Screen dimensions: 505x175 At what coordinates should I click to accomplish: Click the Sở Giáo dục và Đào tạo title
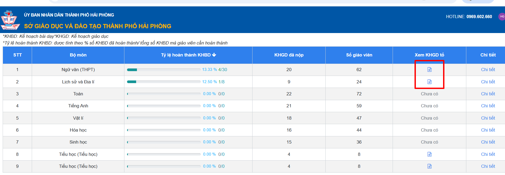coord(98,26)
